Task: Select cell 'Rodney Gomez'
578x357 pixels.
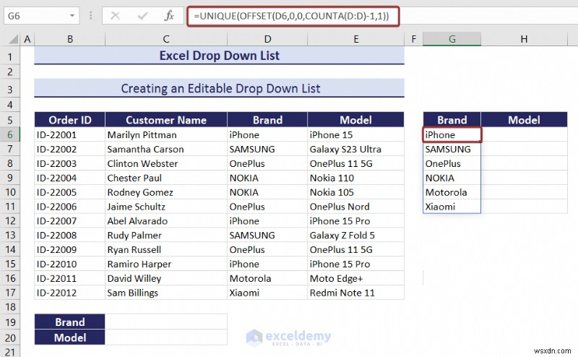Action: tap(166, 192)
